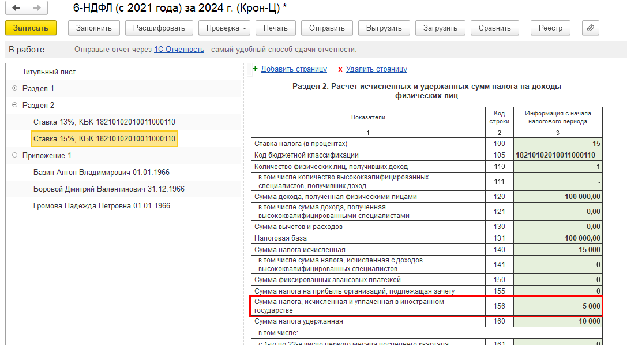Viewport: 627px width, 345px height.
Task: Click the calculated tax 15 000 cell
Action: 558,250
